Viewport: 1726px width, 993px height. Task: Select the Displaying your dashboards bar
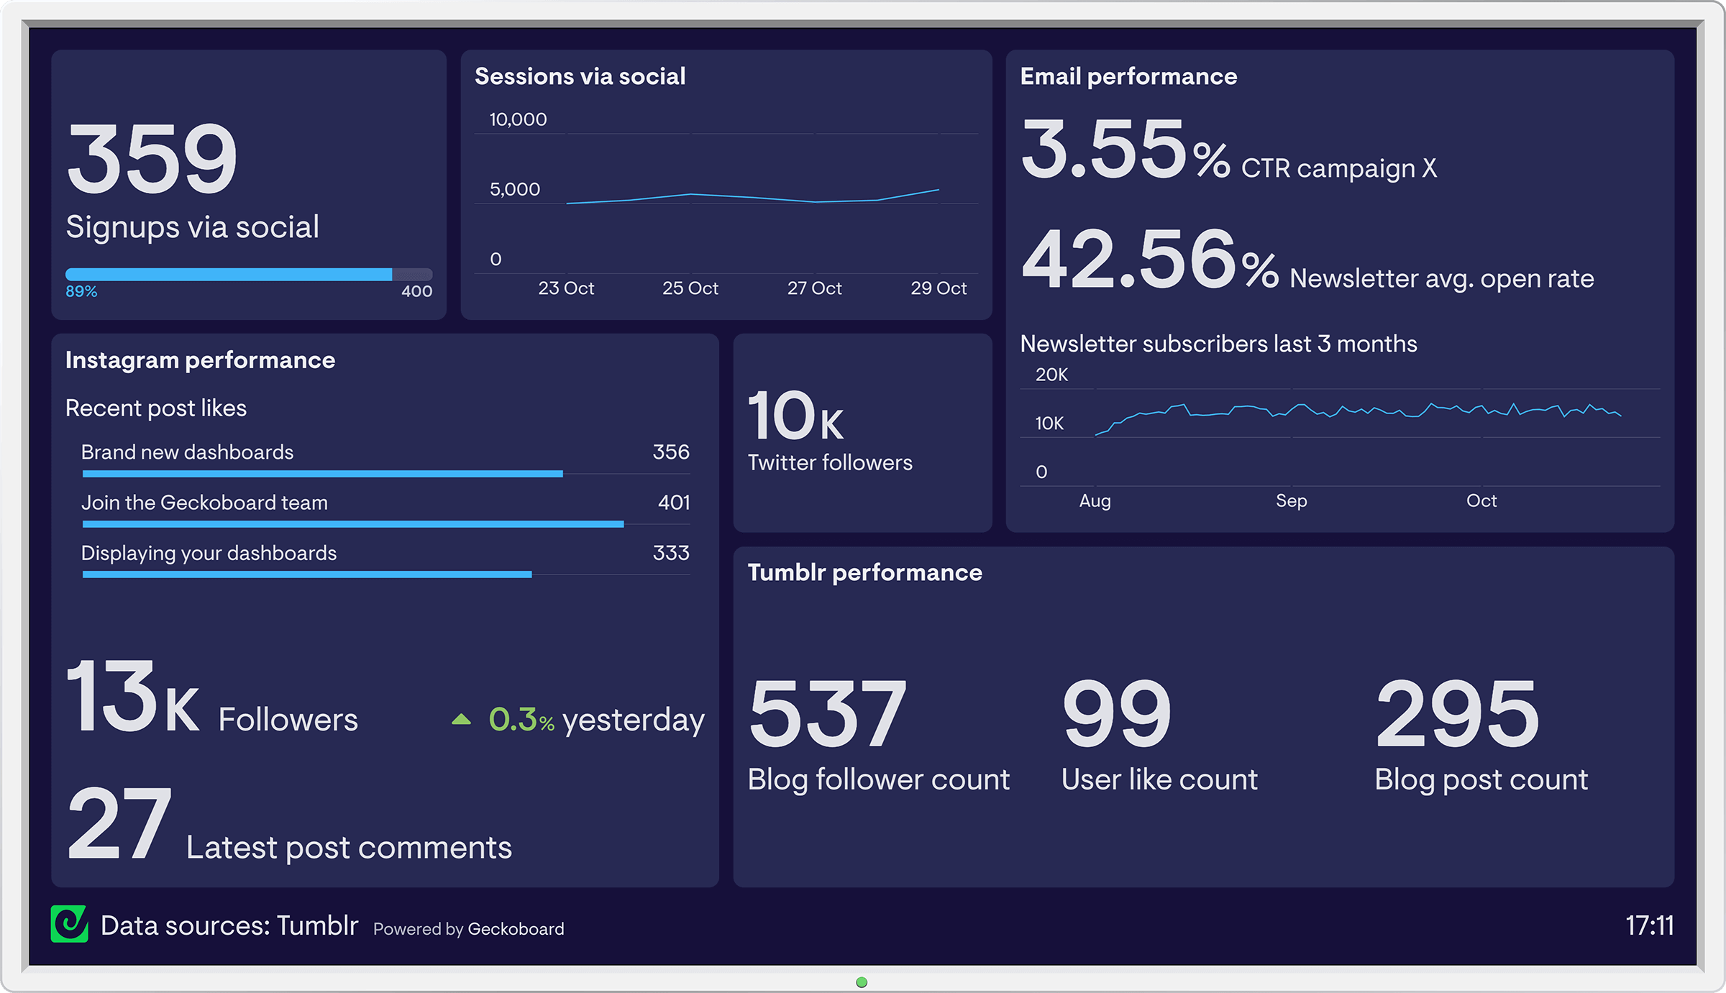(307, 575)
